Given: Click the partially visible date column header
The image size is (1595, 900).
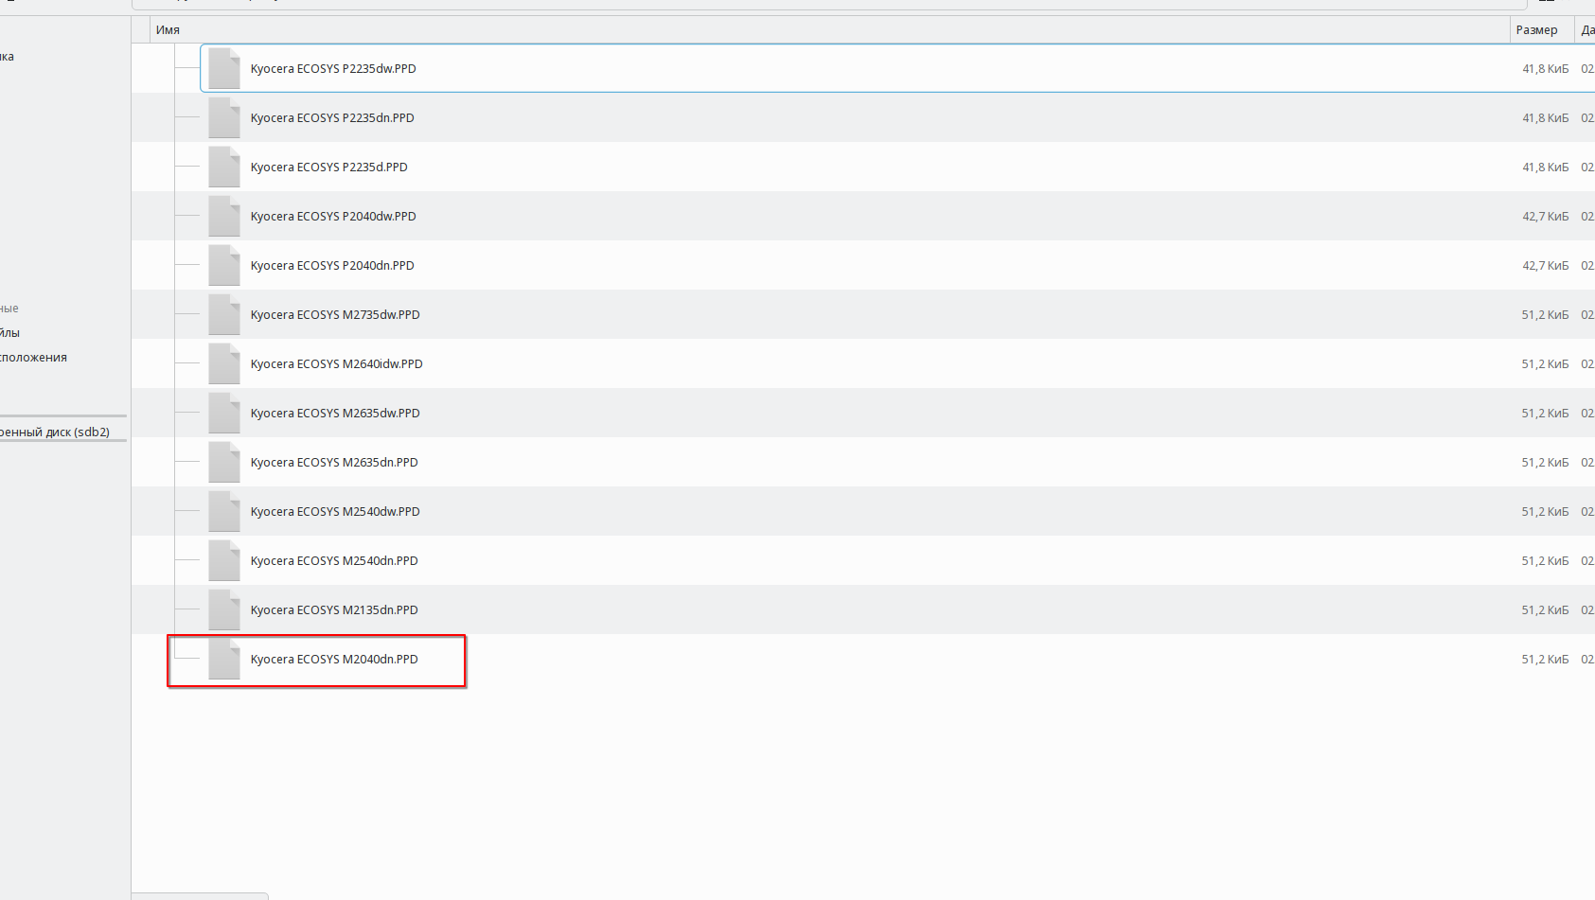Looking at the screenshot, I should click(x=1586, y=29).
